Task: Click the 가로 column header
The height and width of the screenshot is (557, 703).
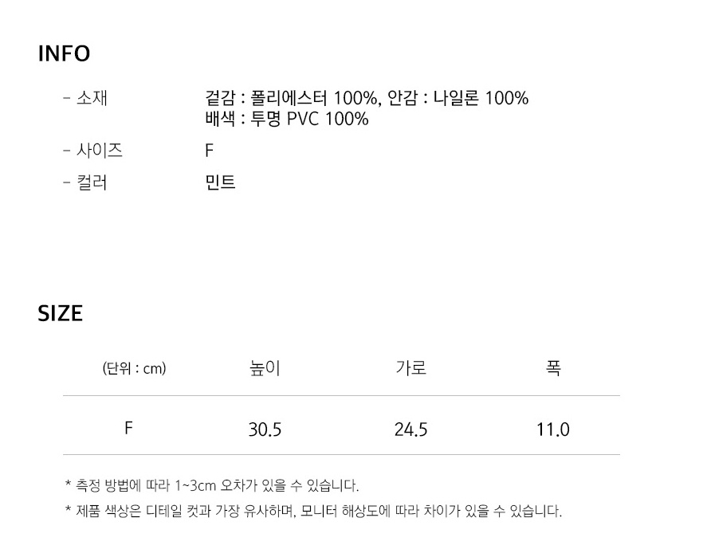Action: 410,368
